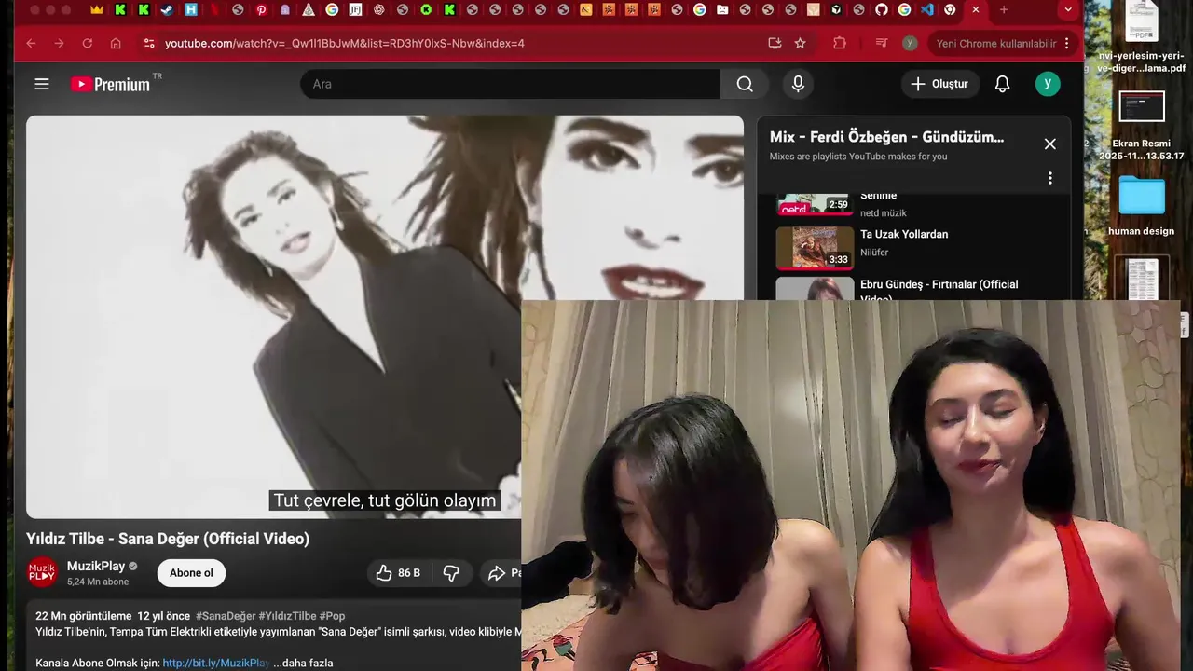Open YouTube notifications bell
The image size is (1193, 671).
tap(1002, 84)
